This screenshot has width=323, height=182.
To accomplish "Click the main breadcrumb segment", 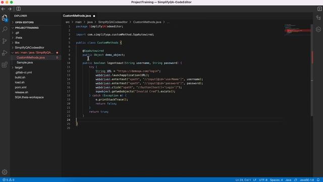I will click(78, 22).
